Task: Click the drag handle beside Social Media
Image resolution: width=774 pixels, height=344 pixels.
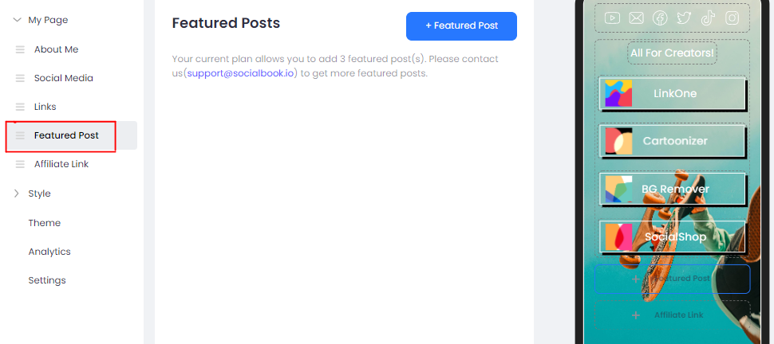Action: click(20, 78)
